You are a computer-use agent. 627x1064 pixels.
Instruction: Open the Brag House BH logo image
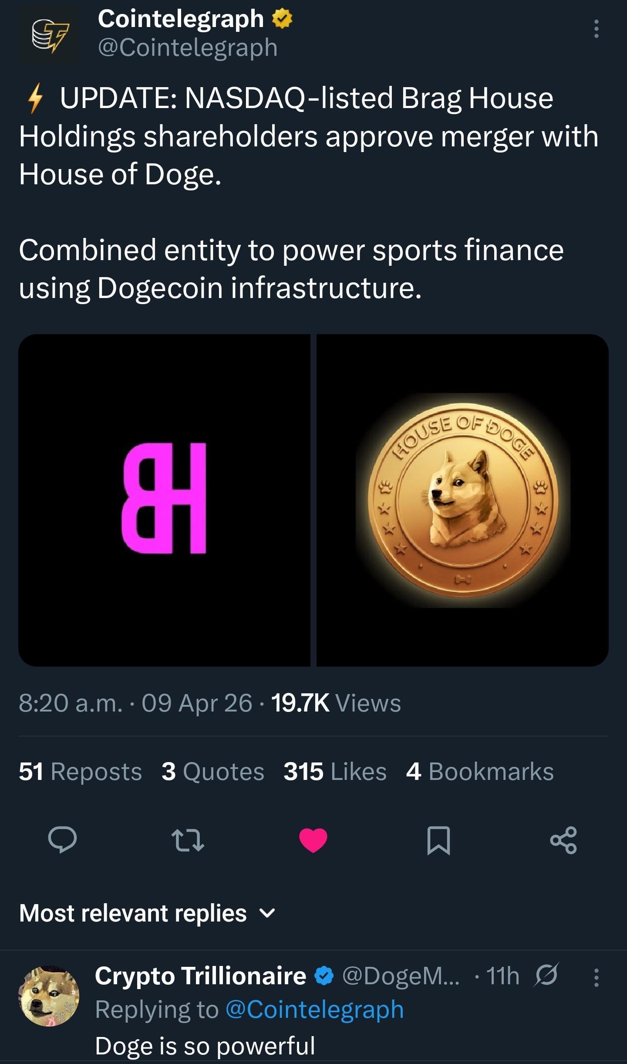(164, 500)
